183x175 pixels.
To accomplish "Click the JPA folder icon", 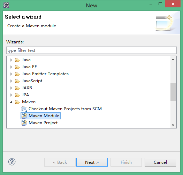I will click(x=17, y=95).
